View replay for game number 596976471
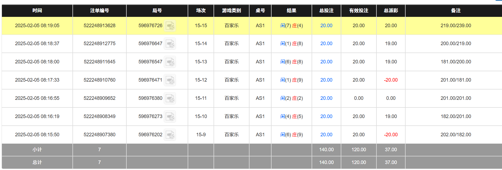Screen dimensions: 502x170 click(x=170, y=80)
